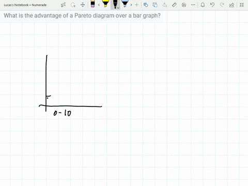Show previous pens with left chevron
The width and height of the screenshot is (248, 186).
coord(99,5)
